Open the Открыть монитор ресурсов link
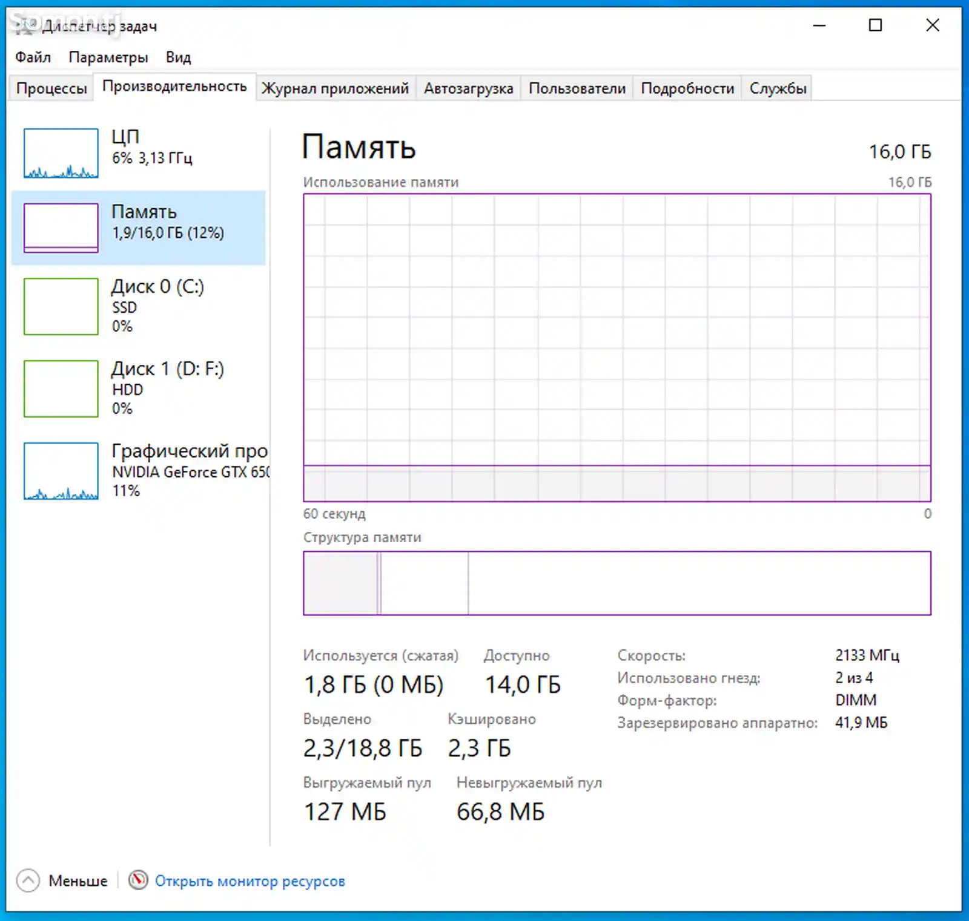This screenshot has height=921, width=969. click(x=250, y=881)
